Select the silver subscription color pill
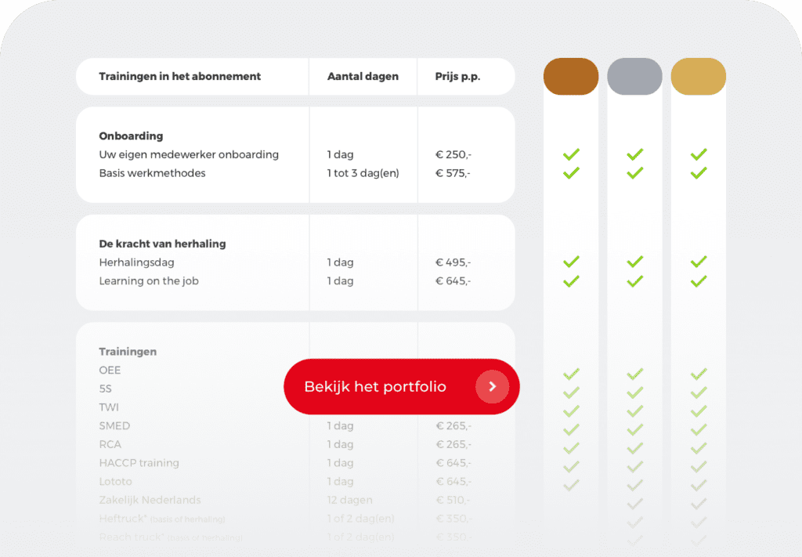802x557 pixels. click(634, 76)
